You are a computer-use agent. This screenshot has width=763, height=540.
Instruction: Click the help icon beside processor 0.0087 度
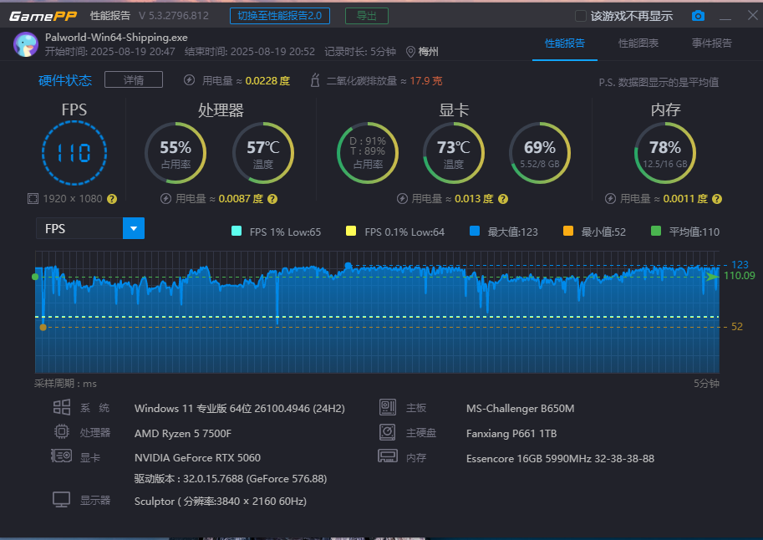pos(272,199)
